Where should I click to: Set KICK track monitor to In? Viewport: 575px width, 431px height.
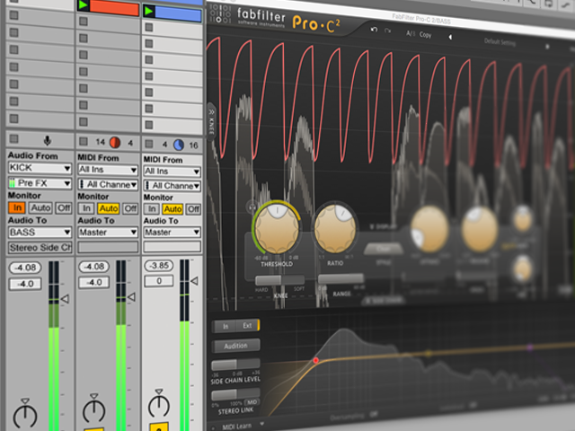click(x=17, y=207)
